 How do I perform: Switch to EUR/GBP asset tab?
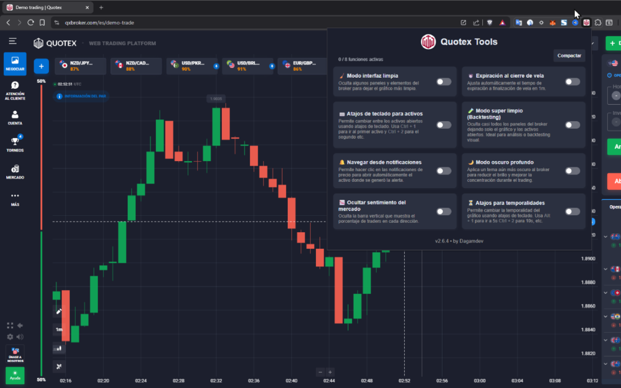(x=302, y=66)
